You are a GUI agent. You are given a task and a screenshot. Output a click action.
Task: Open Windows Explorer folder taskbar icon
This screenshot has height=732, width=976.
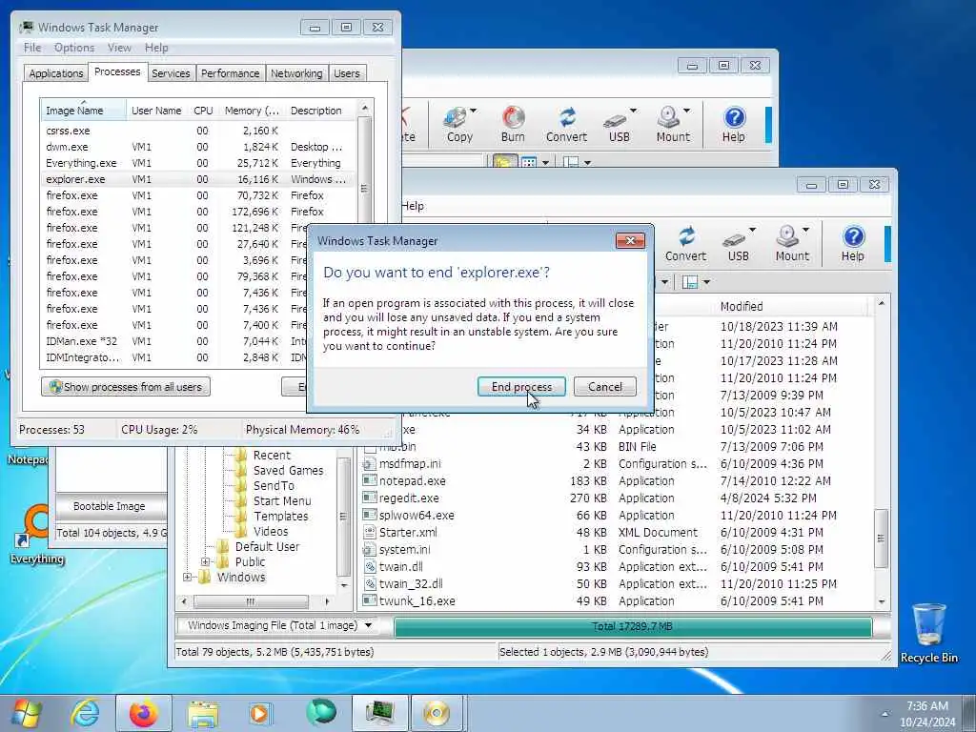pos(202,713)
